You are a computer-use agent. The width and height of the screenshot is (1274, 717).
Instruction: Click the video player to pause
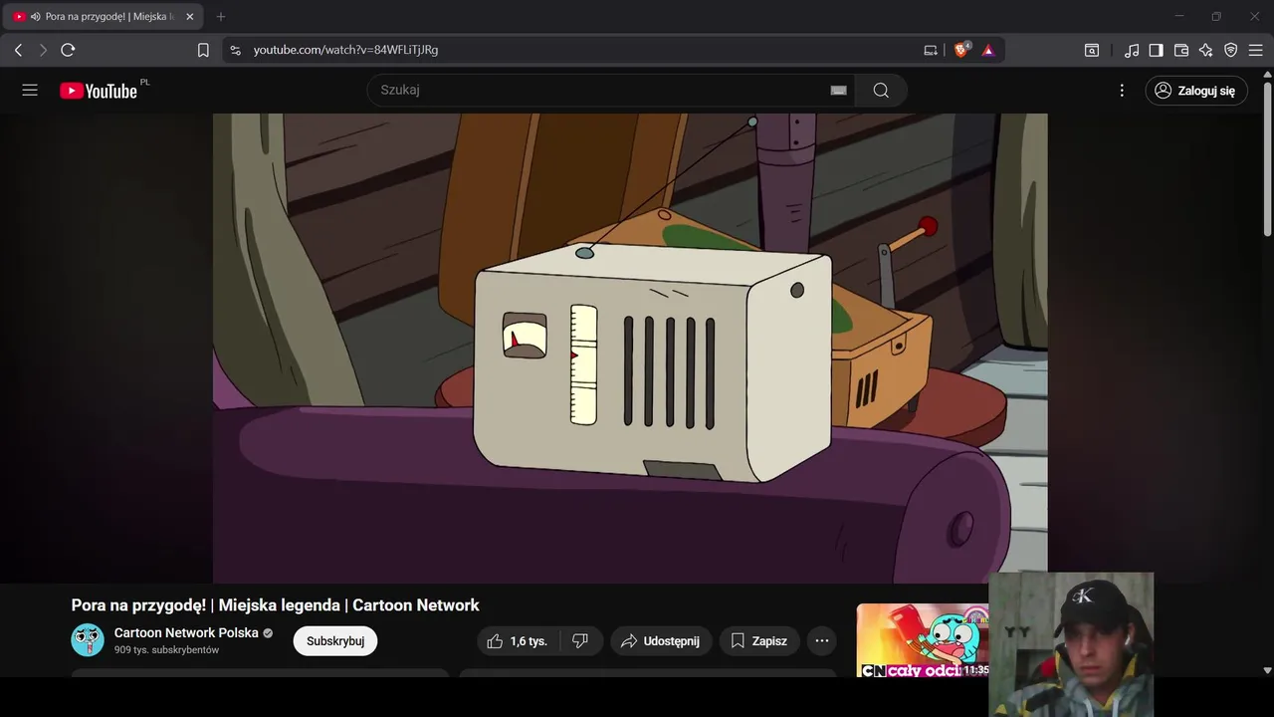[630, 348]
